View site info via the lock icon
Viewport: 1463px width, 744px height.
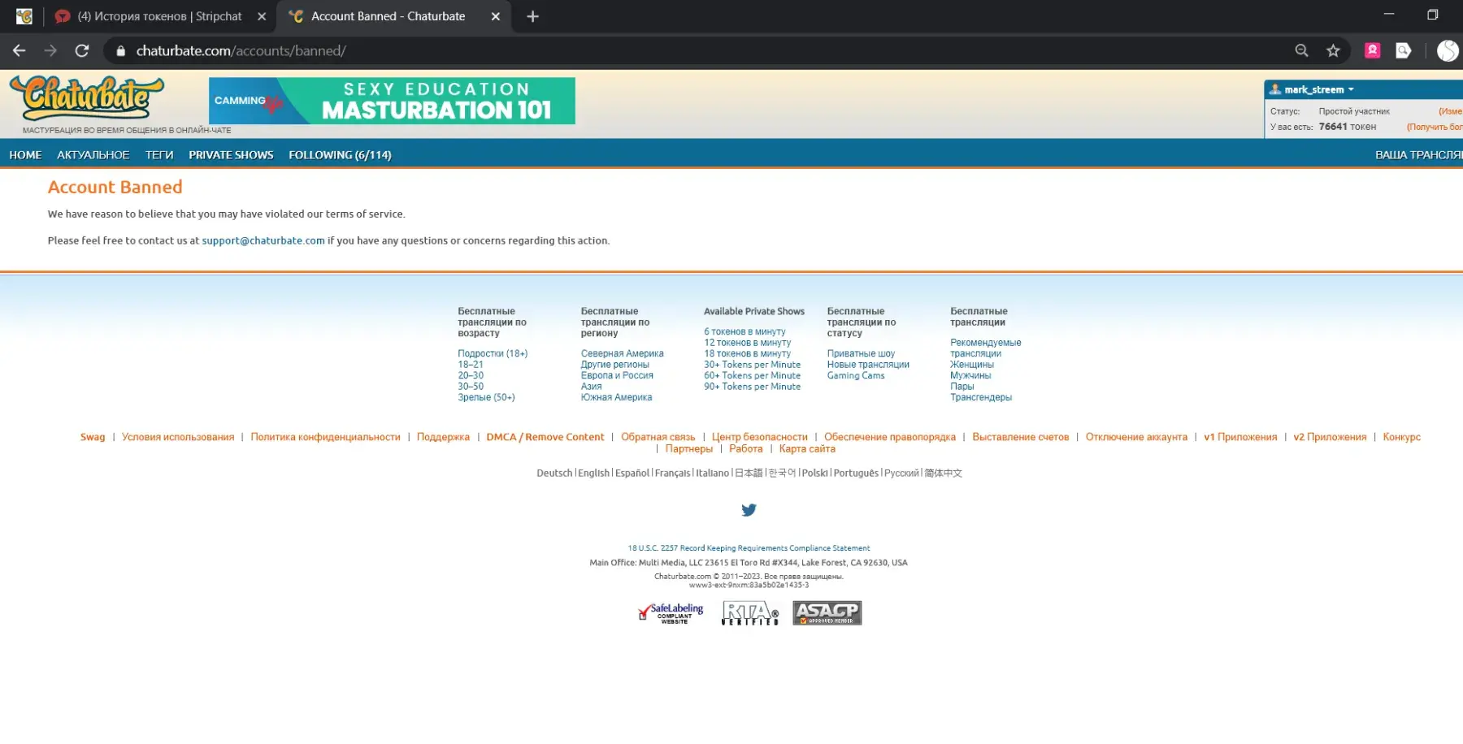coord(121,50)
